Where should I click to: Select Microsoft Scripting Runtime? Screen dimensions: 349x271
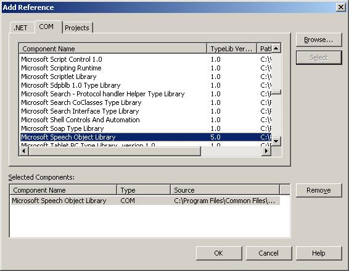[146, 68]
